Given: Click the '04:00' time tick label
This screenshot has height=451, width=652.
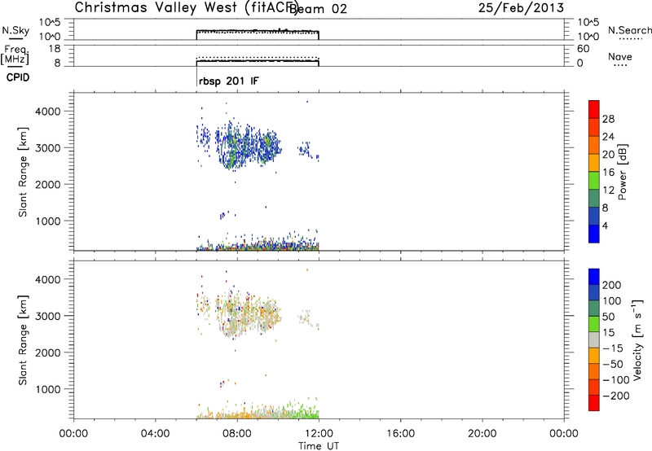Looking at the screenshot, I should [155, 434].
